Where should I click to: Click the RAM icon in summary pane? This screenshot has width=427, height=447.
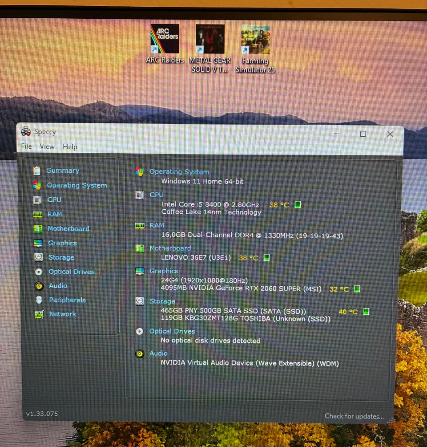(140, 226)
